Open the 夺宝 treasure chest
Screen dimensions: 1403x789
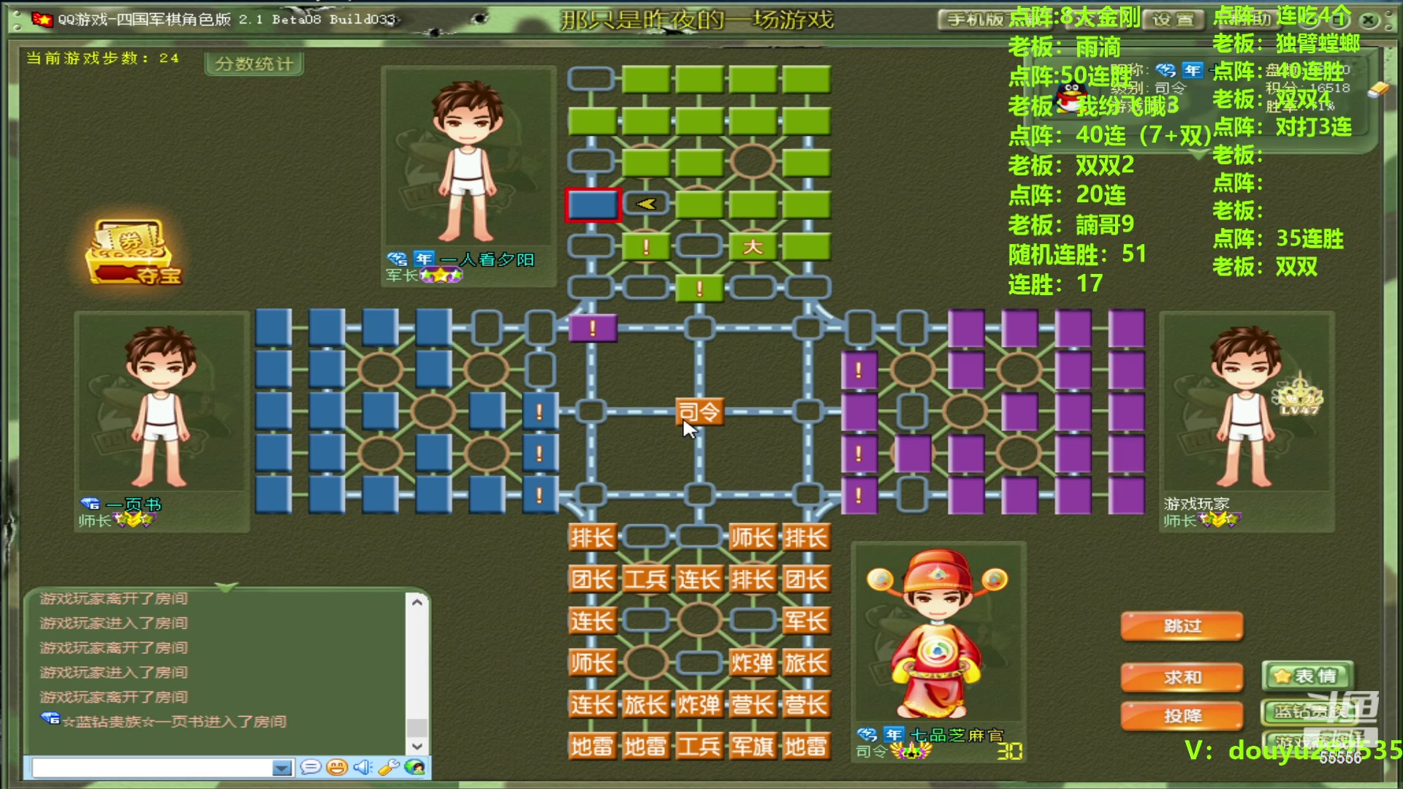click(133, 252)
